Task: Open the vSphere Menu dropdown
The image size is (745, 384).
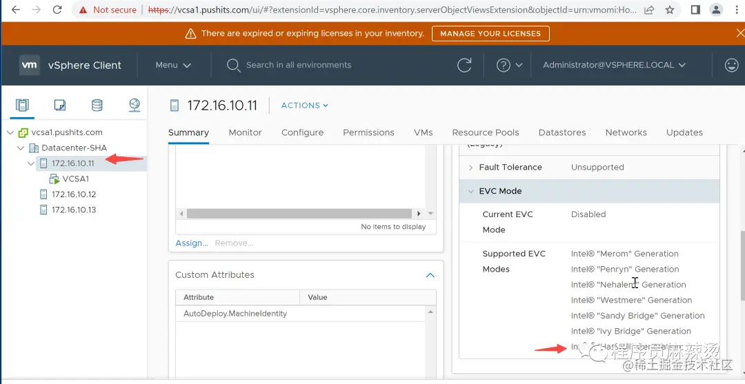Action: [173, 65]
